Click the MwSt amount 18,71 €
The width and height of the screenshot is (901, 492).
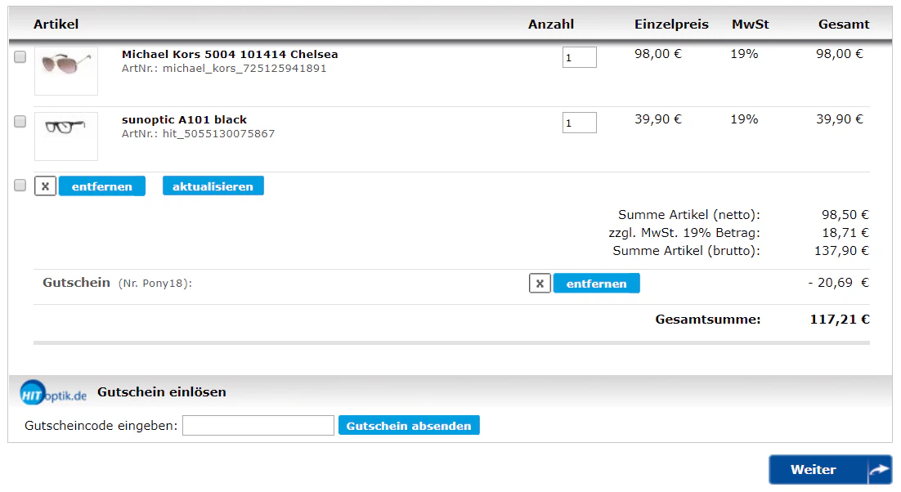(x=846, y=233)
